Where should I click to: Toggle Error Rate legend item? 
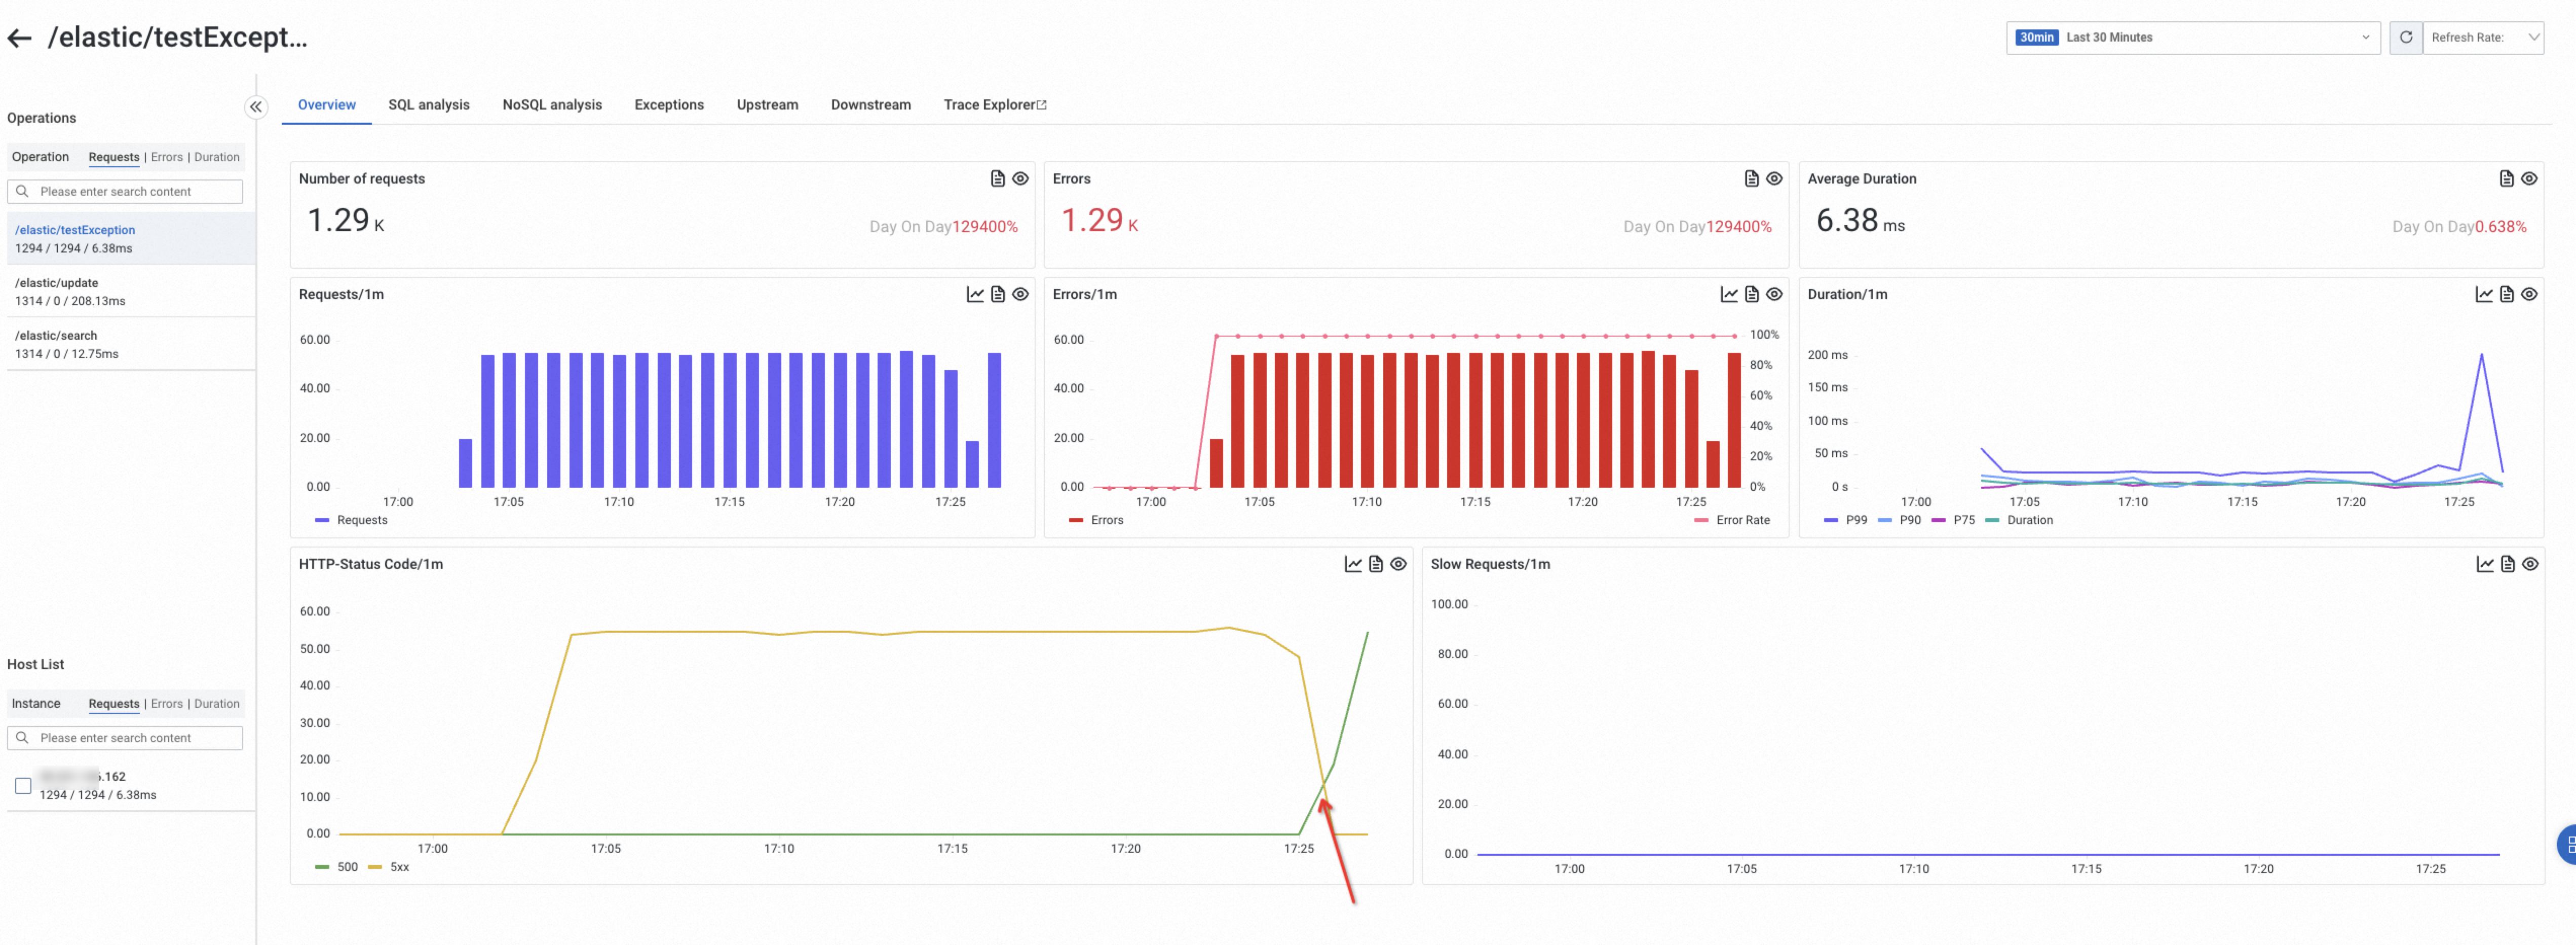(1732, 520)
